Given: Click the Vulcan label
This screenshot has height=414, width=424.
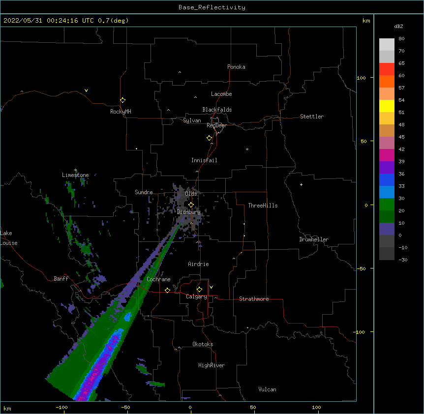Looking at the screenshot, I should click(267, 389).
